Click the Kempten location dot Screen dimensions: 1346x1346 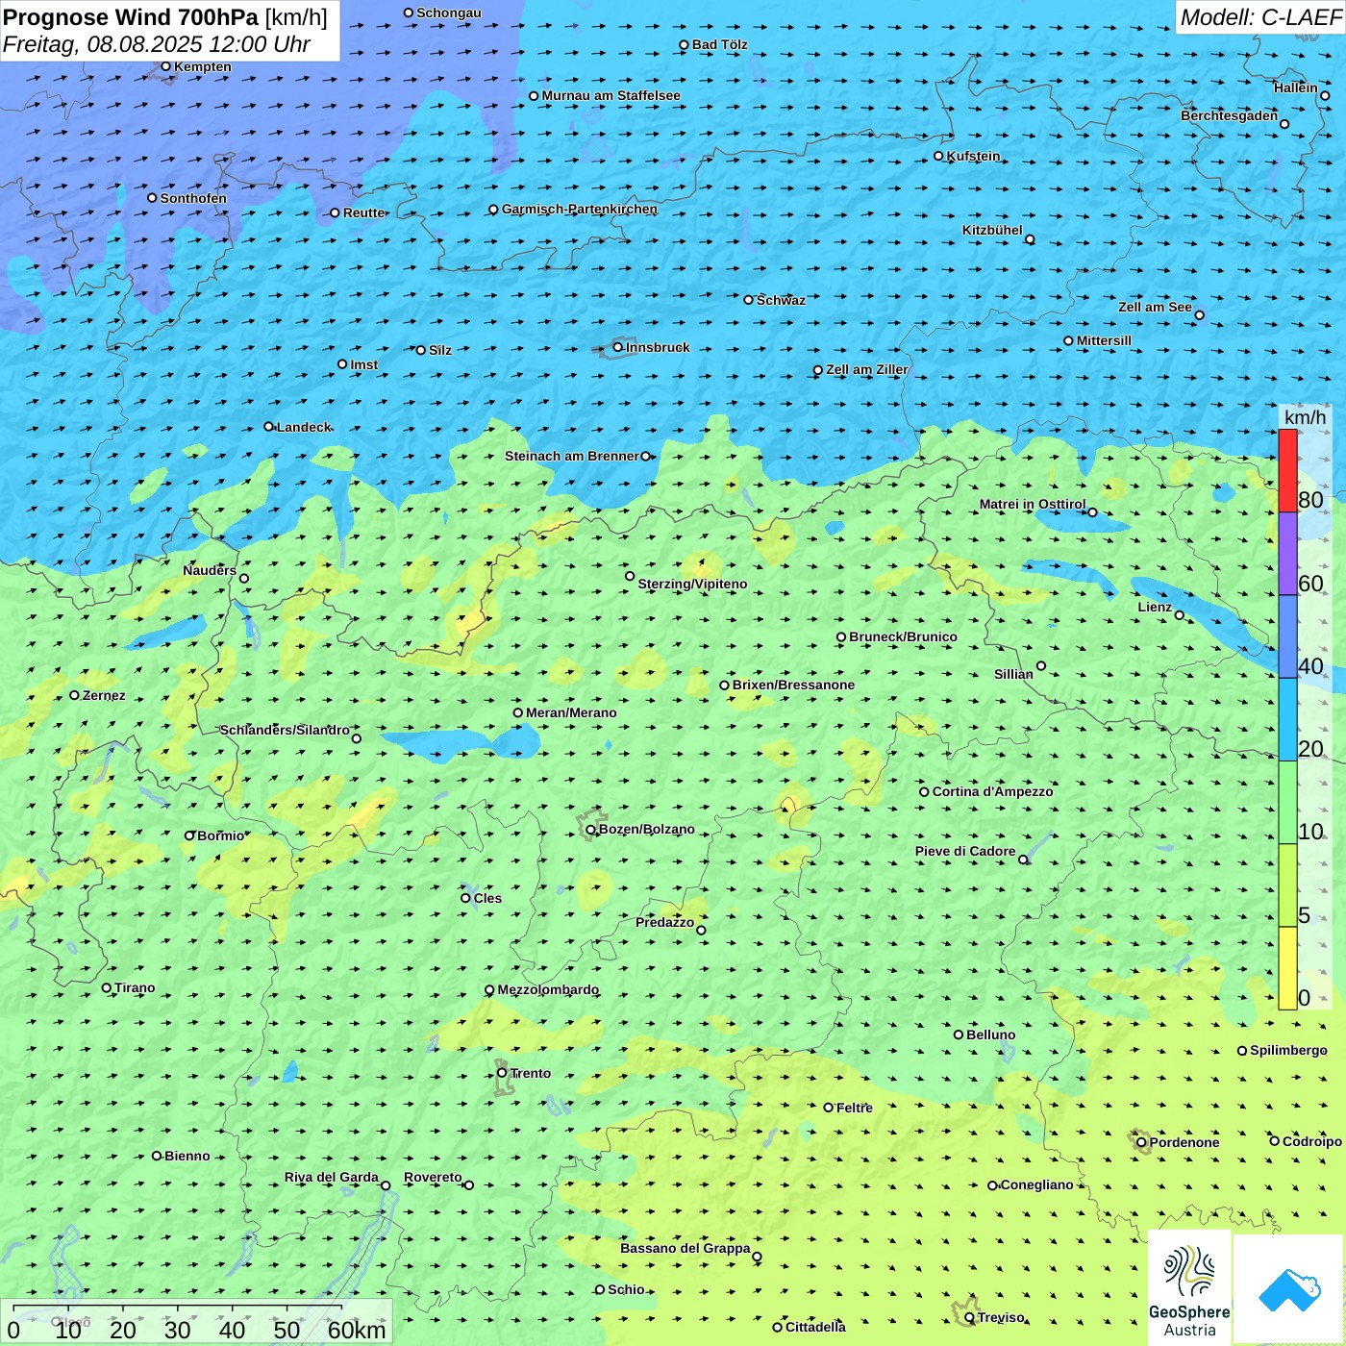click(166, 66)
